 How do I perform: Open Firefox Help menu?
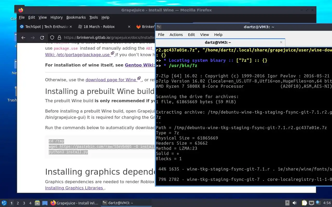(x=105, y=17)
